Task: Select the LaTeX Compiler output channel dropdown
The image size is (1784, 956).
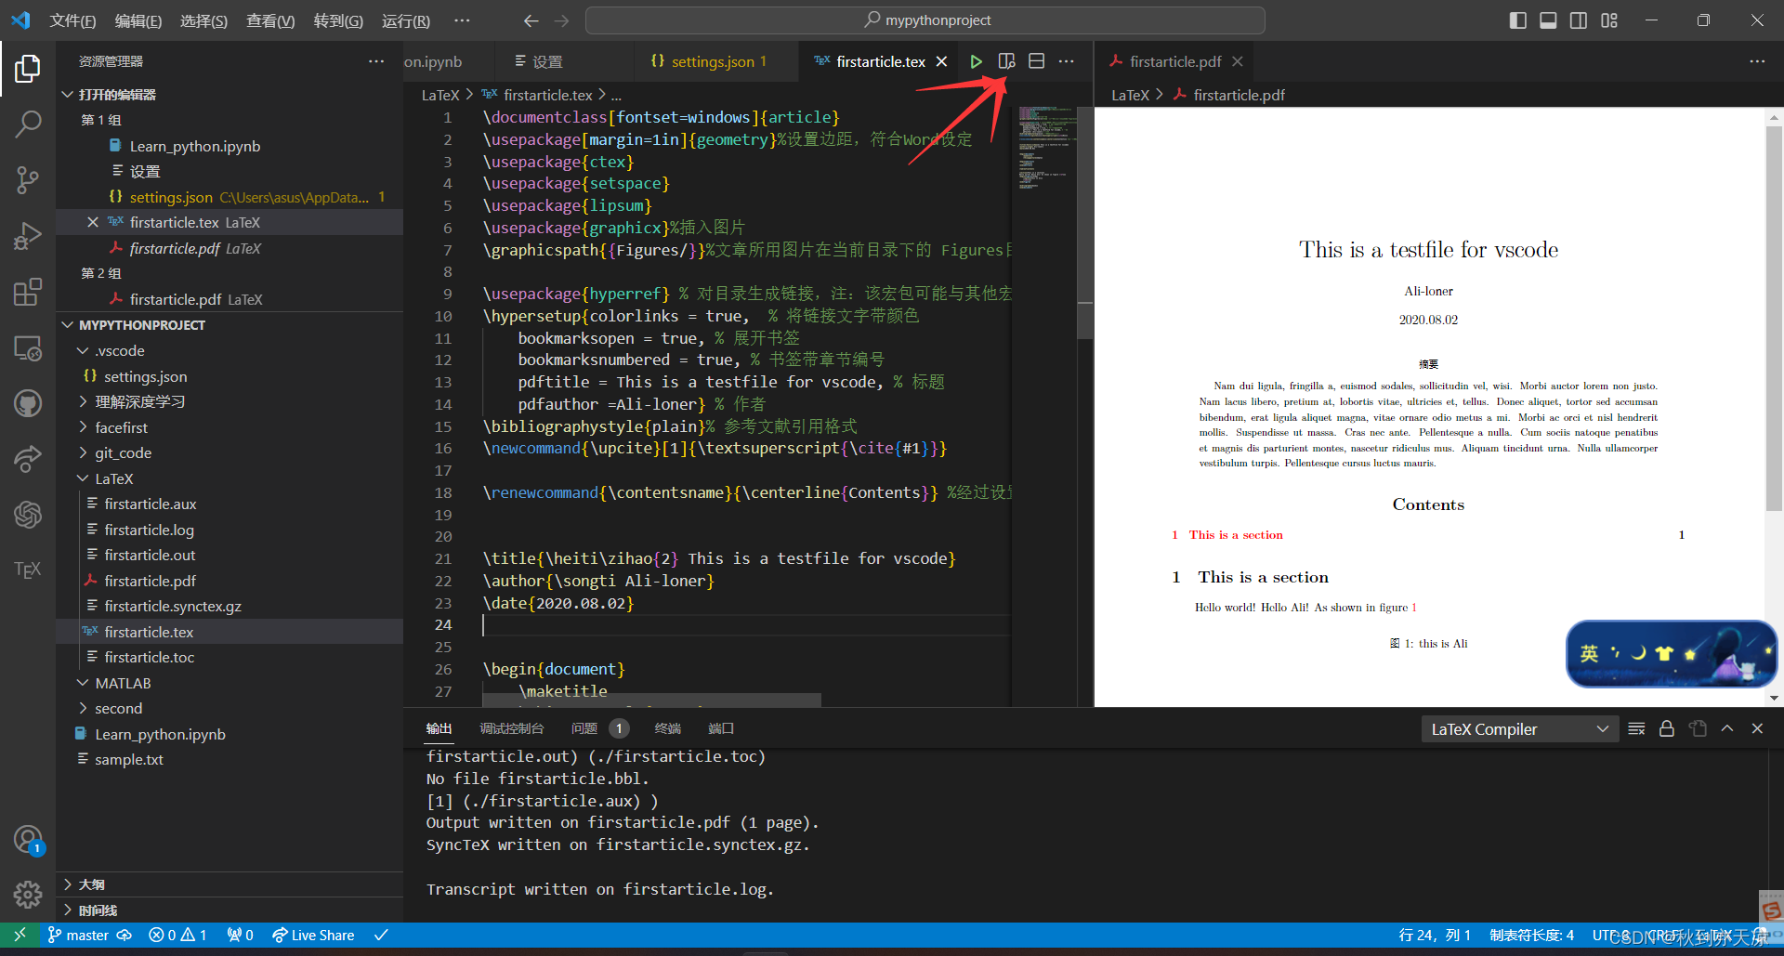Action: [x=1519, y=729]
